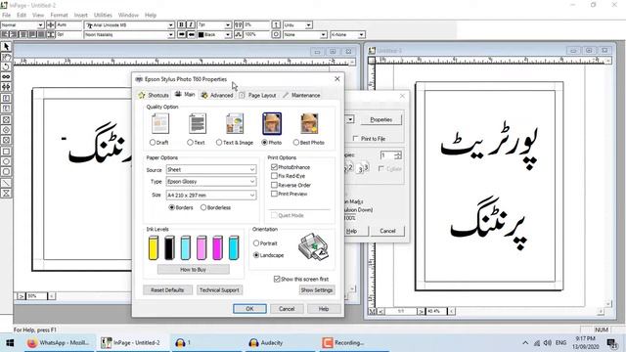Open the Format menu in InPage
Viewport: 626px width, 352px height.
[x=59, y=15]
